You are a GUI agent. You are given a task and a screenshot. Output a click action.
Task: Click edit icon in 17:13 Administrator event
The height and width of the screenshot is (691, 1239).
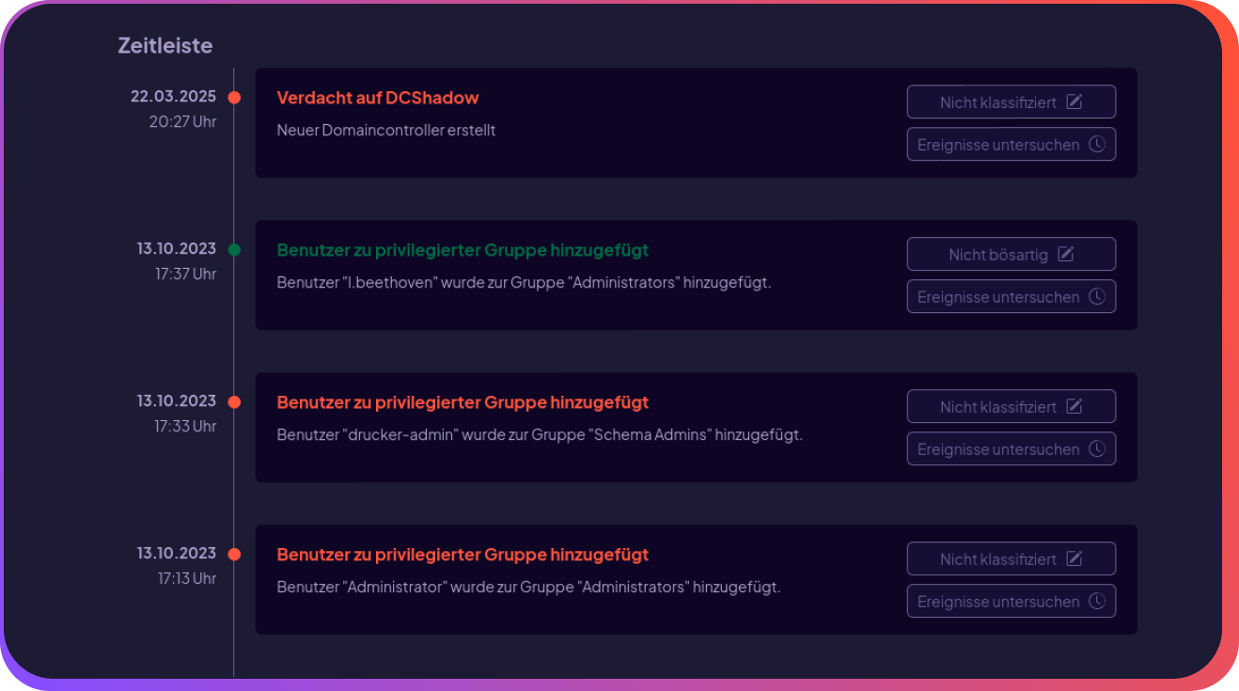click(1074, 558)
